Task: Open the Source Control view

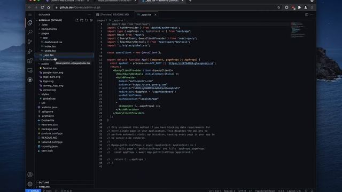Action: 30,42
